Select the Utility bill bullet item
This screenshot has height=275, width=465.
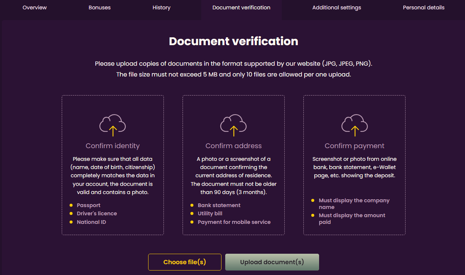point(210,213)
